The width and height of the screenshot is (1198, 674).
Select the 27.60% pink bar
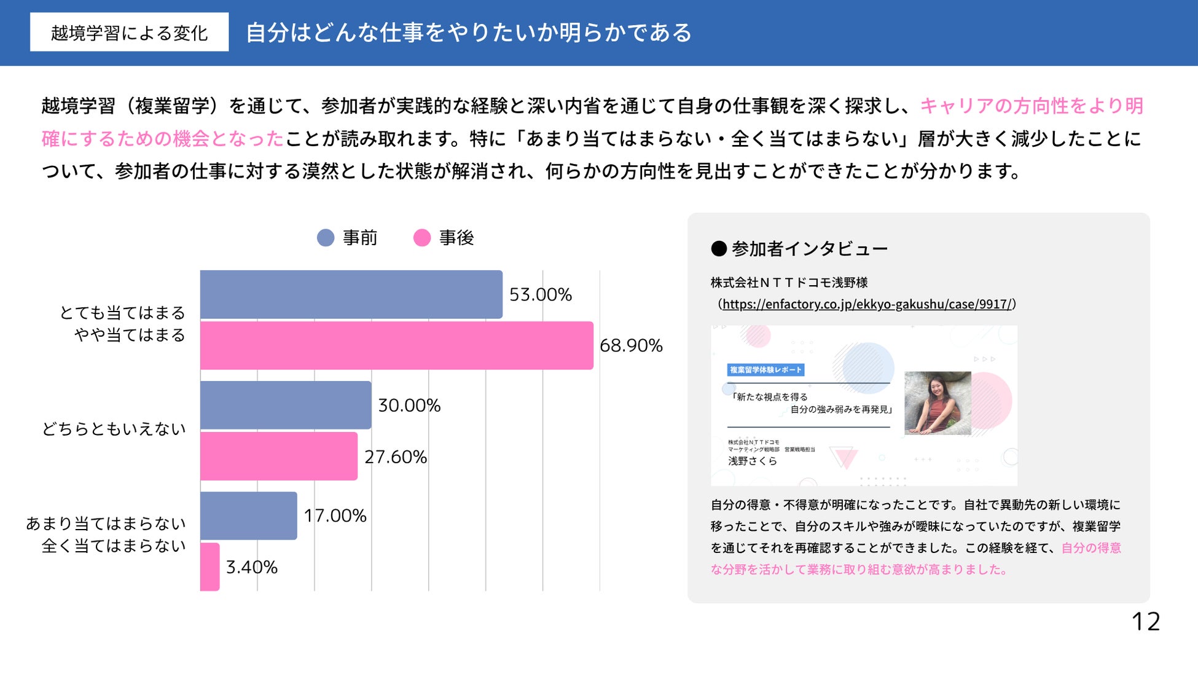point(278,456)
